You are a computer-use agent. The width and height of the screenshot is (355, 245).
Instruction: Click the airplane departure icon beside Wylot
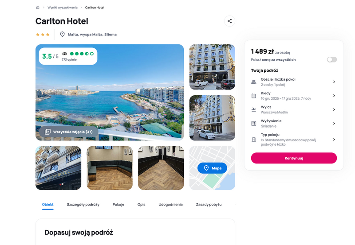point(254,109)
